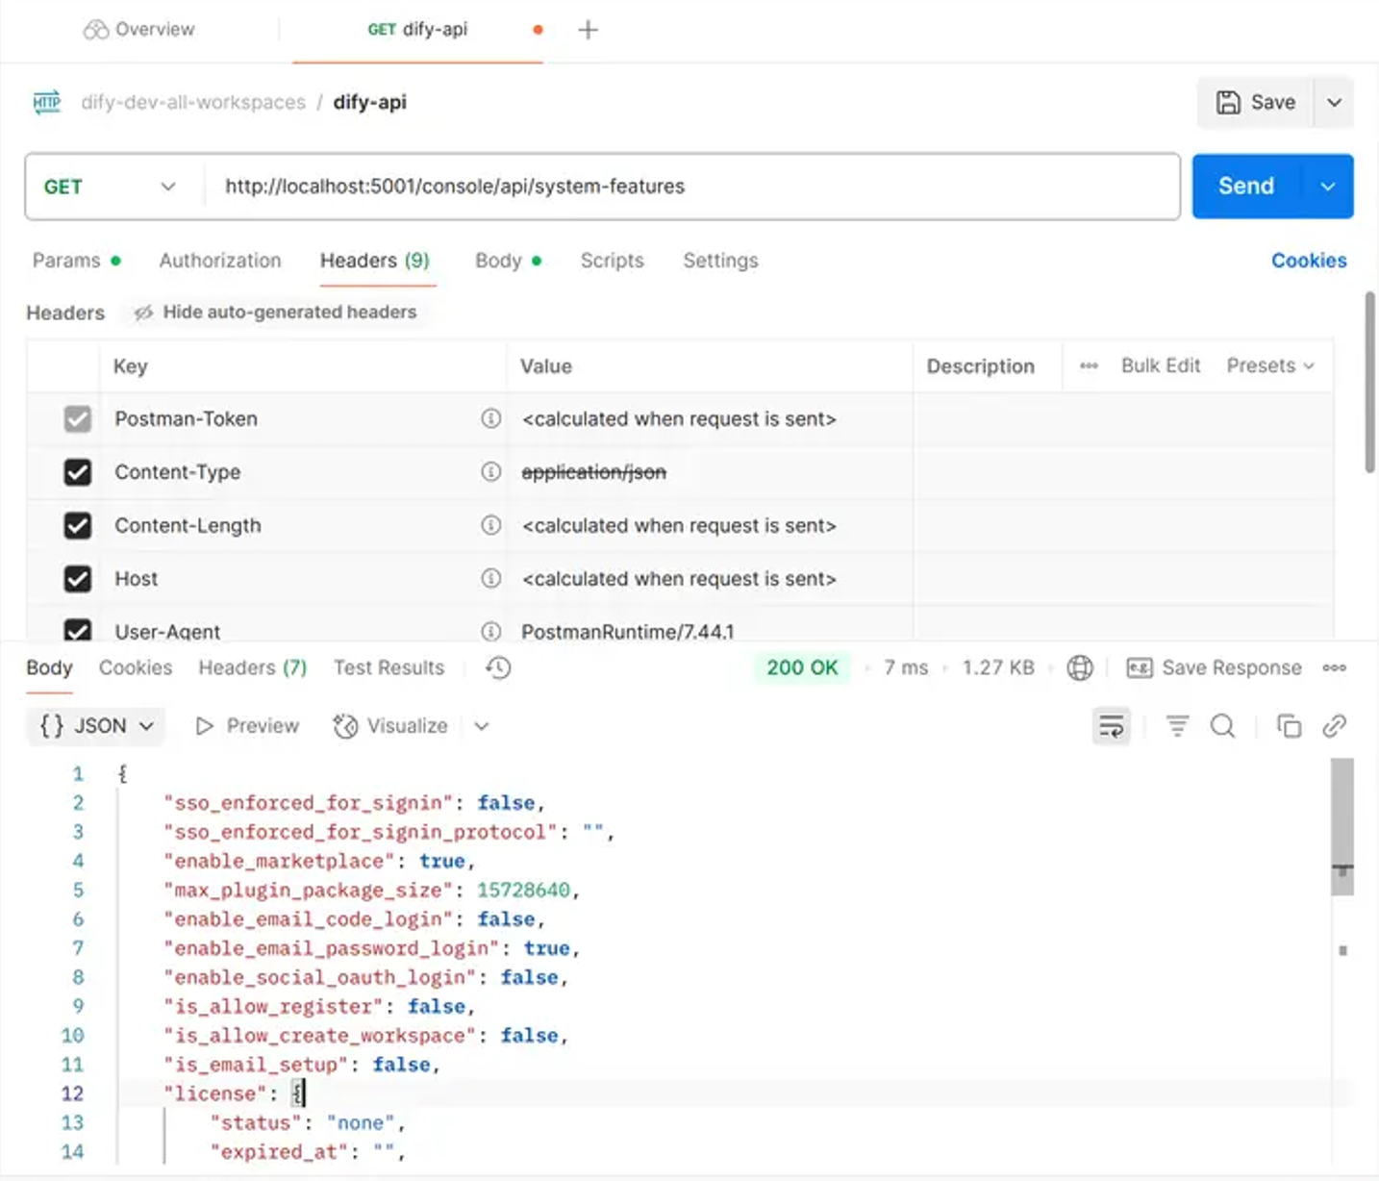1379x1181 pixels.
Task: Open response history clock icon
Action: click(x=498, y=668)
